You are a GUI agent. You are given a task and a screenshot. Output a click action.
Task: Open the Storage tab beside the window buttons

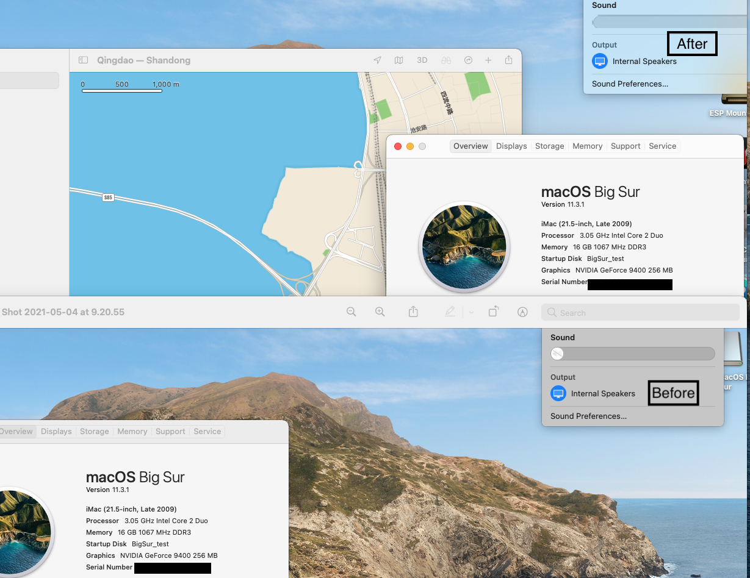549,146
